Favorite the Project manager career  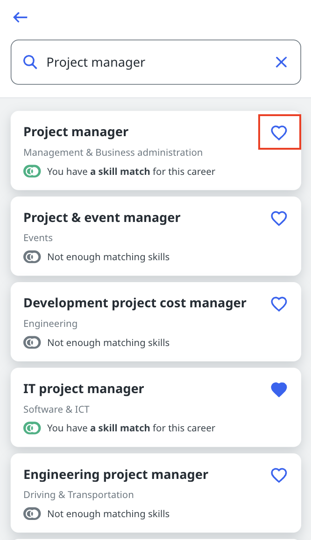click(x=279, y=133)
